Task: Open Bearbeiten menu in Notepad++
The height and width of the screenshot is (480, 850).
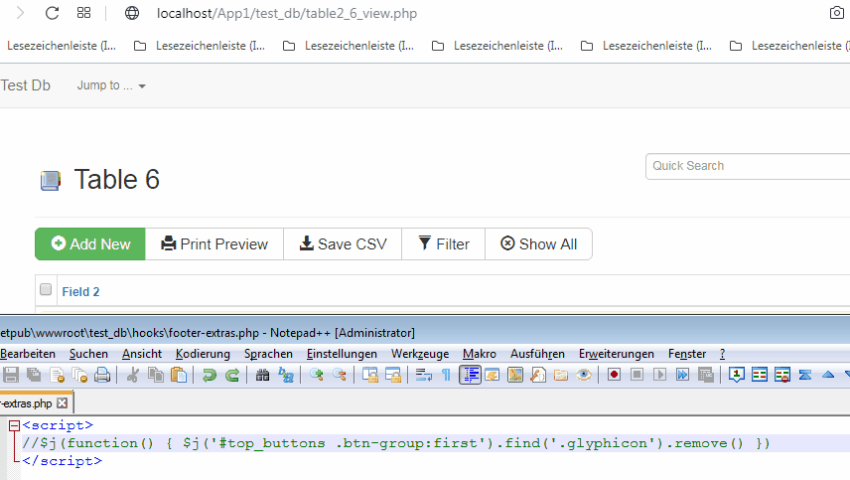Action: [x=28, y=354]
